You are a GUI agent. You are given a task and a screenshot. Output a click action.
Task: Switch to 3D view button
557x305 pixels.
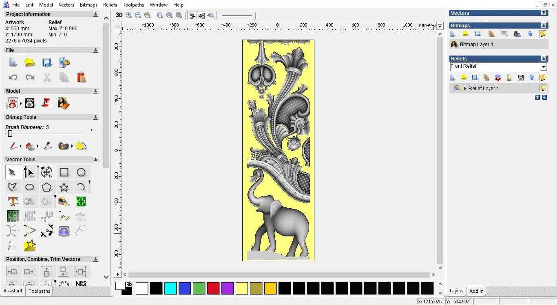click(x=119, y=15)
